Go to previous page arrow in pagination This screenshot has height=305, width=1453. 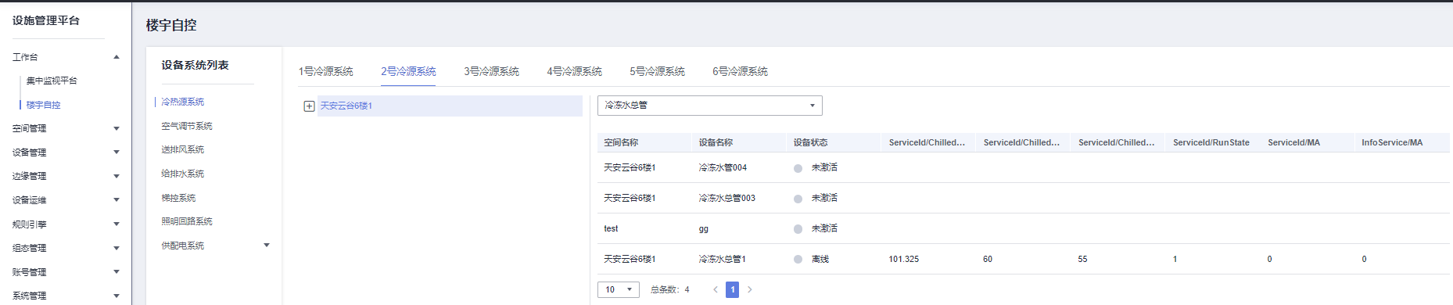tap(715, 289)
